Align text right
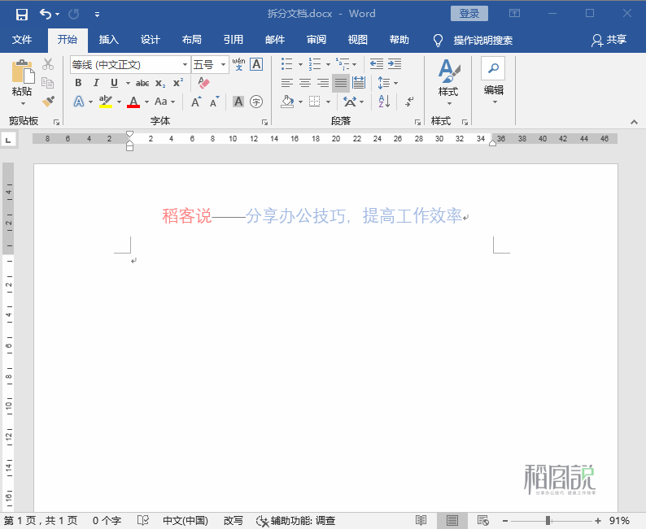 322,83
